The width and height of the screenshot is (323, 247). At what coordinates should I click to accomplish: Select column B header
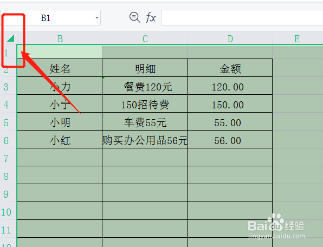click(x=60, y=38)
